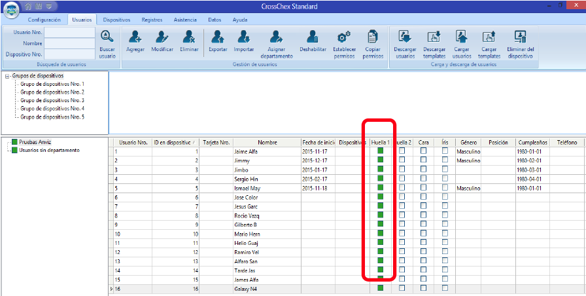Screen dimensions: 586x296
Task: Toggle Huella 1 checkbox for Galaxy N4
Action: (381, 287)
